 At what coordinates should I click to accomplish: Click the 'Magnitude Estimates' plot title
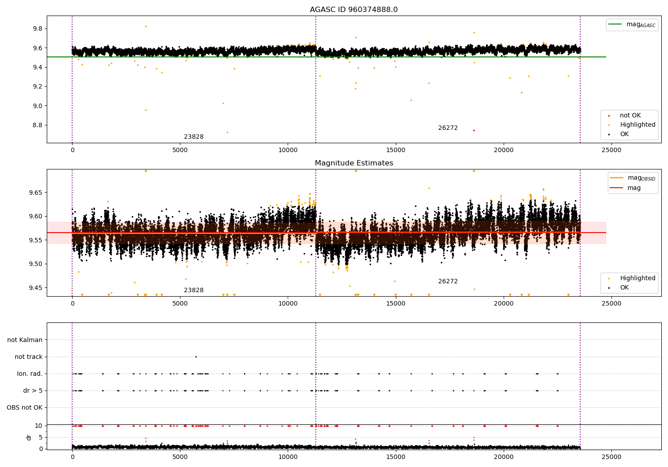[354, 163]
